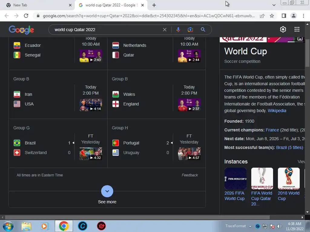Go back in browser history
Viewport: 310px width, 232px height.
tap(7, 16)
